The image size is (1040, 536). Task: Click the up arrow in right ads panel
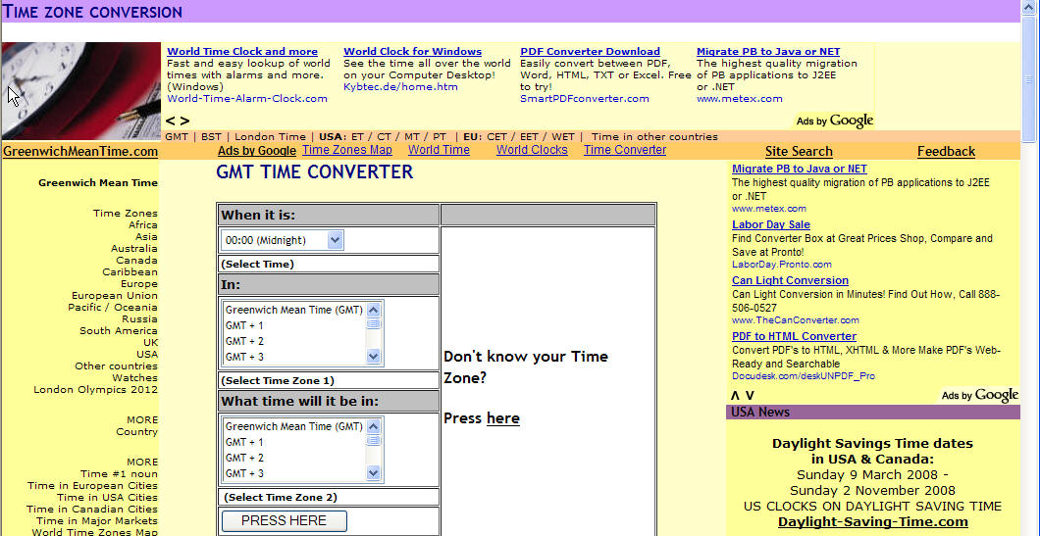[x=735, y=395]
